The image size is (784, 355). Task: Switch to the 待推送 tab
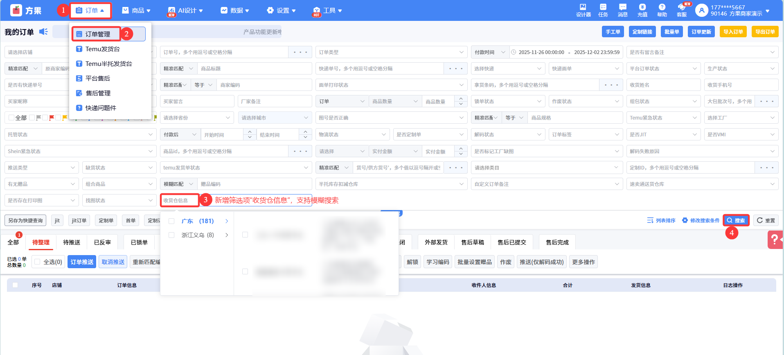click(72, 242)
